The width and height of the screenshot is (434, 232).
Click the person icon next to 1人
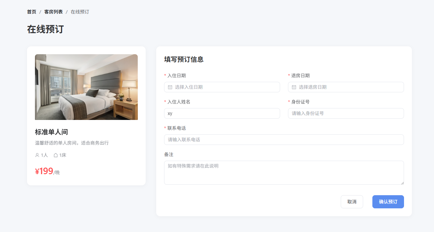pos(37,155)
